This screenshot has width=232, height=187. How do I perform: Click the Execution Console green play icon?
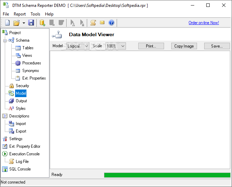5,154
